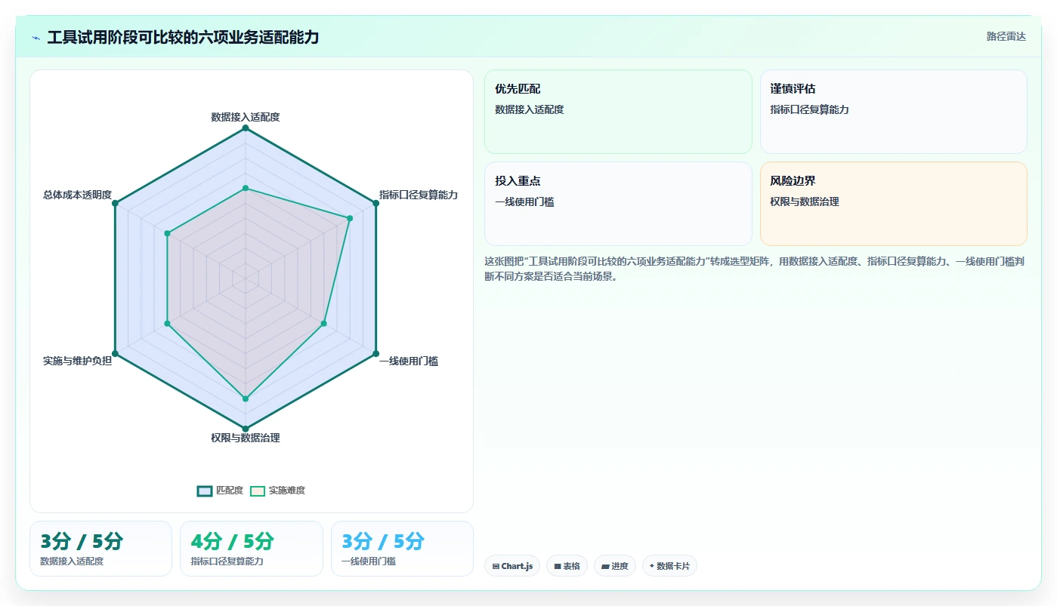Select the 进度 tag
1057x606 pixels.
615,566
